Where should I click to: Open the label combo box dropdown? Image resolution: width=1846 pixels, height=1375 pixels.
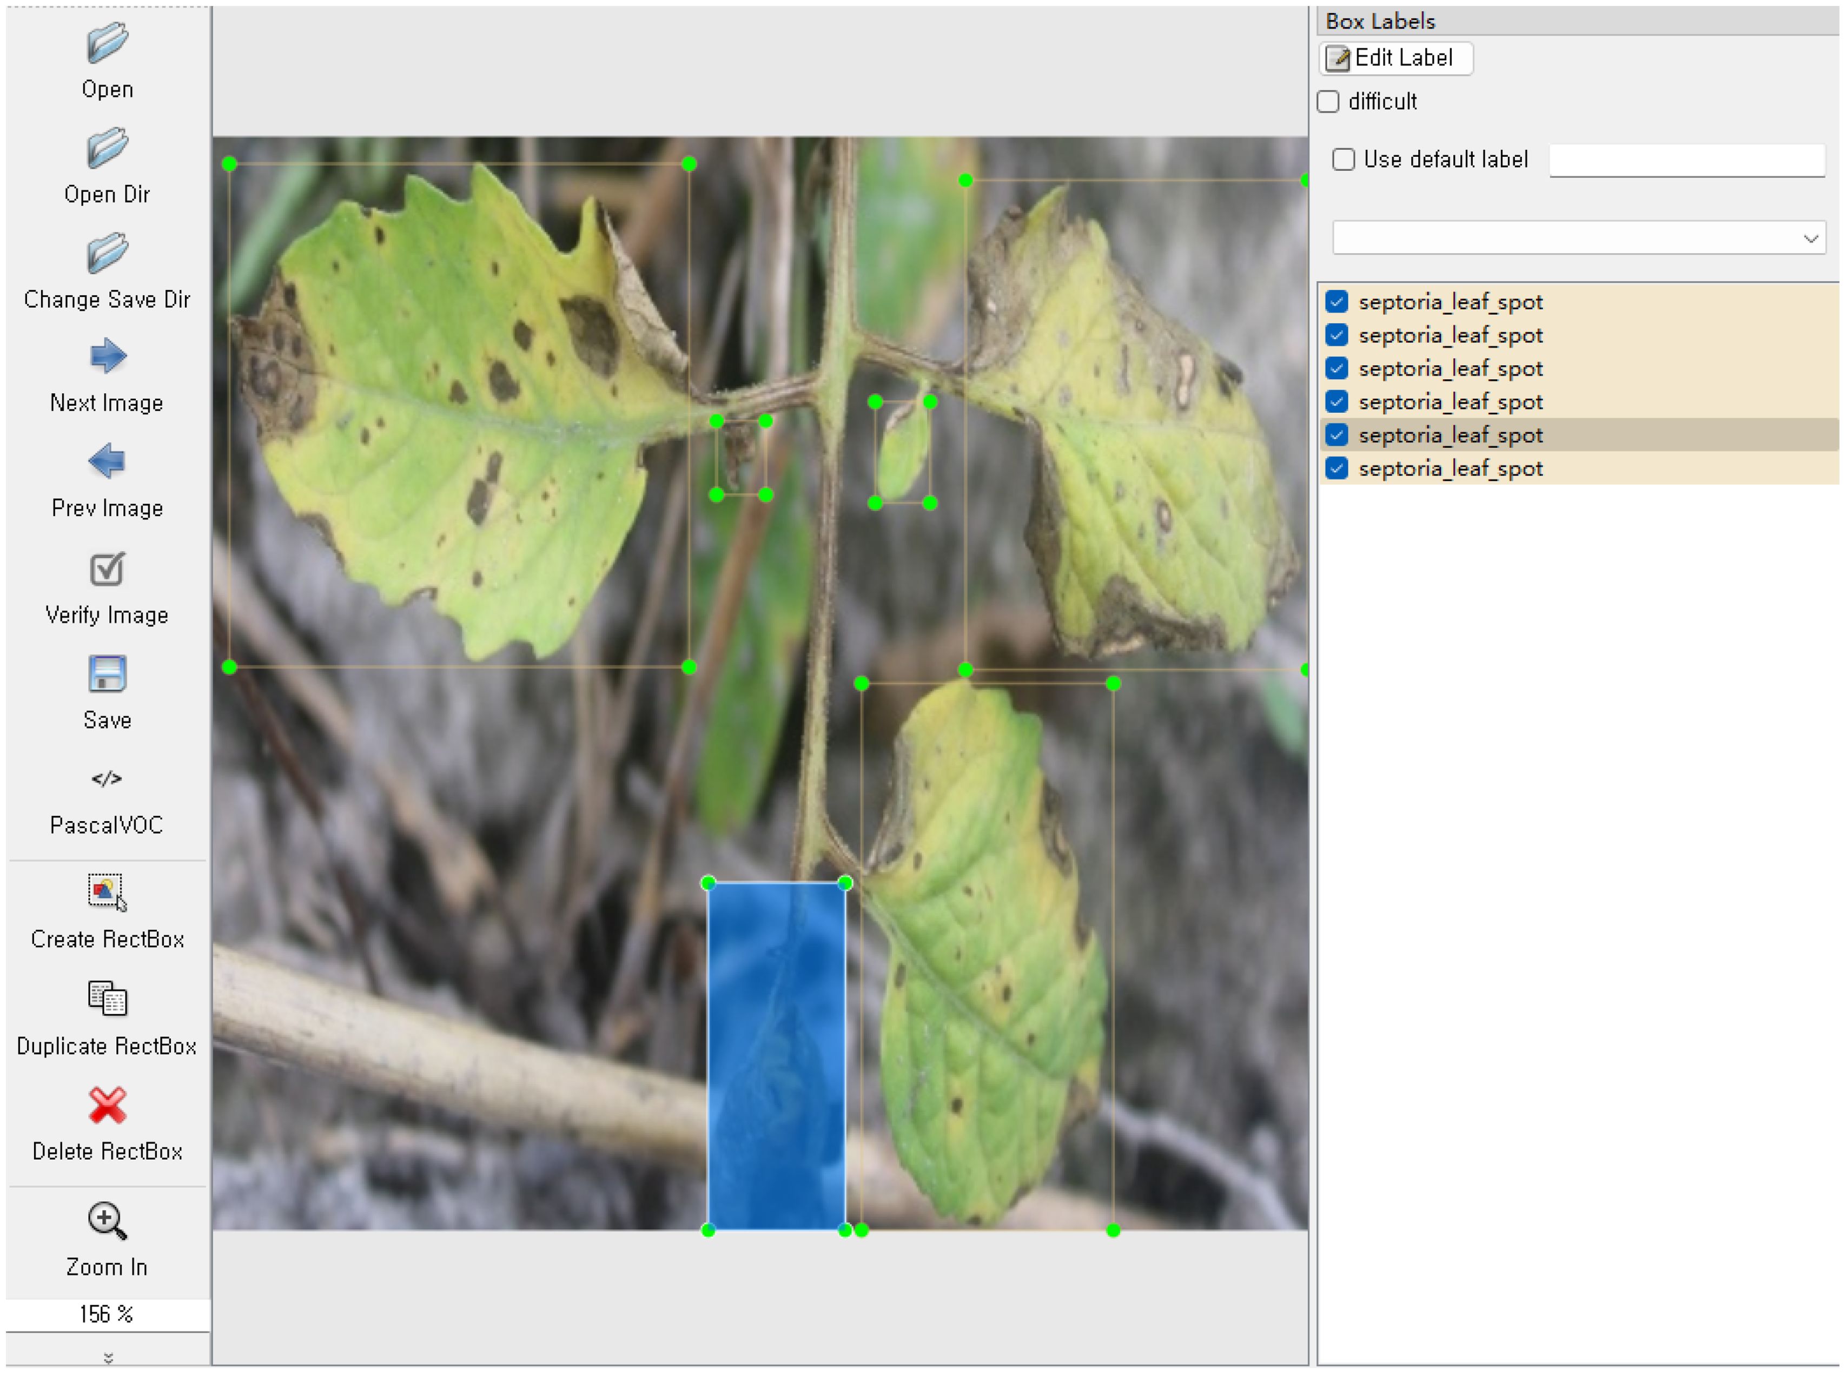pyautogui.click(x=1811, y=239)
